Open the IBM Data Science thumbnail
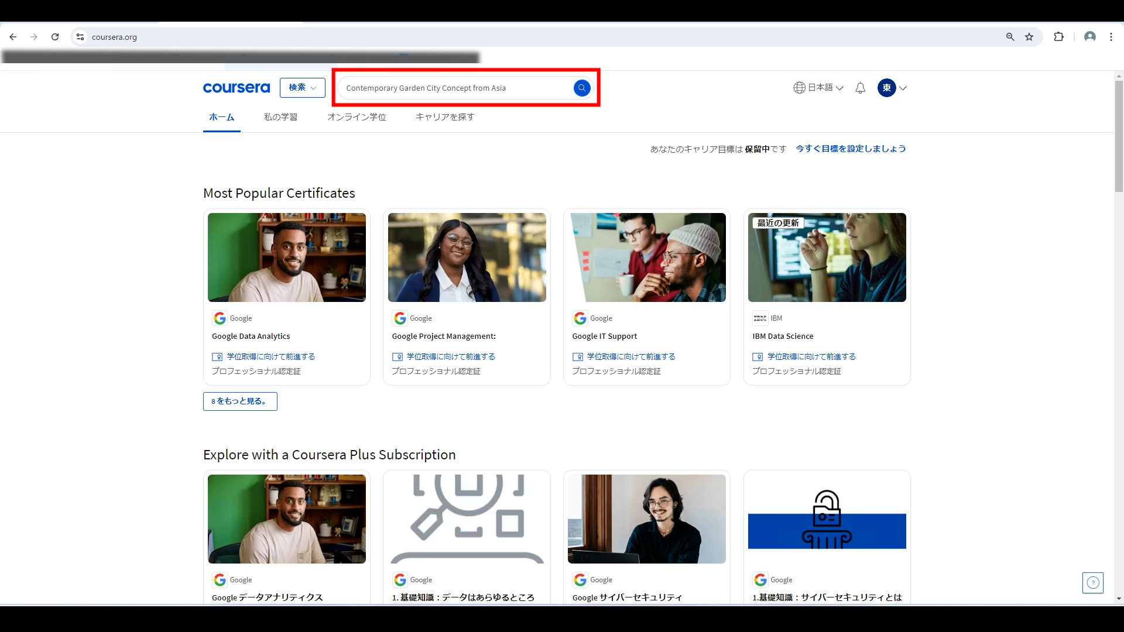 [x=827, y=257]
